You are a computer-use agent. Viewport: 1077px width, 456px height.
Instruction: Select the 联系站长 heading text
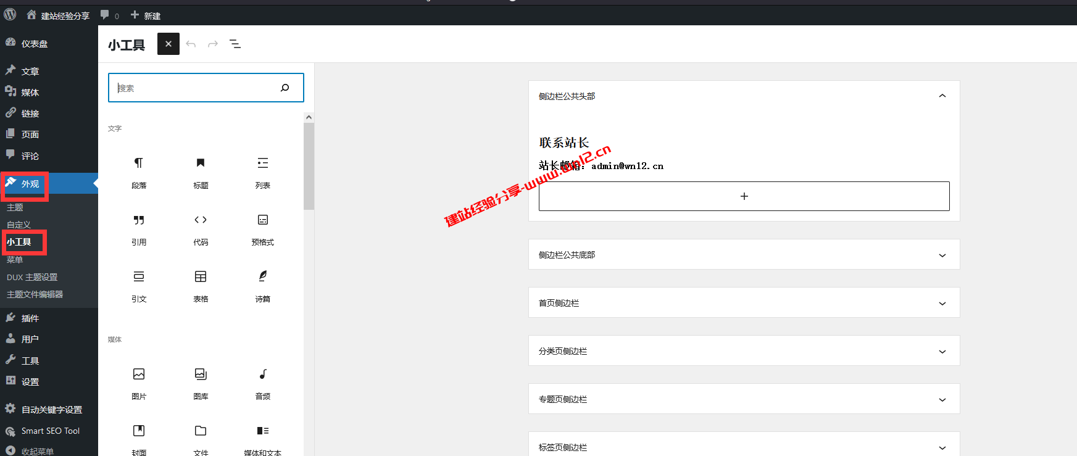[564, 143]
